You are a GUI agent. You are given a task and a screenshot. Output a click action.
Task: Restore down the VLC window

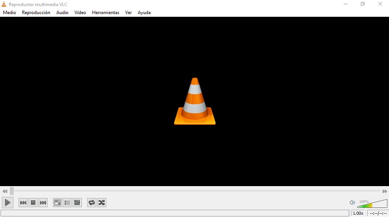[363, 4]
